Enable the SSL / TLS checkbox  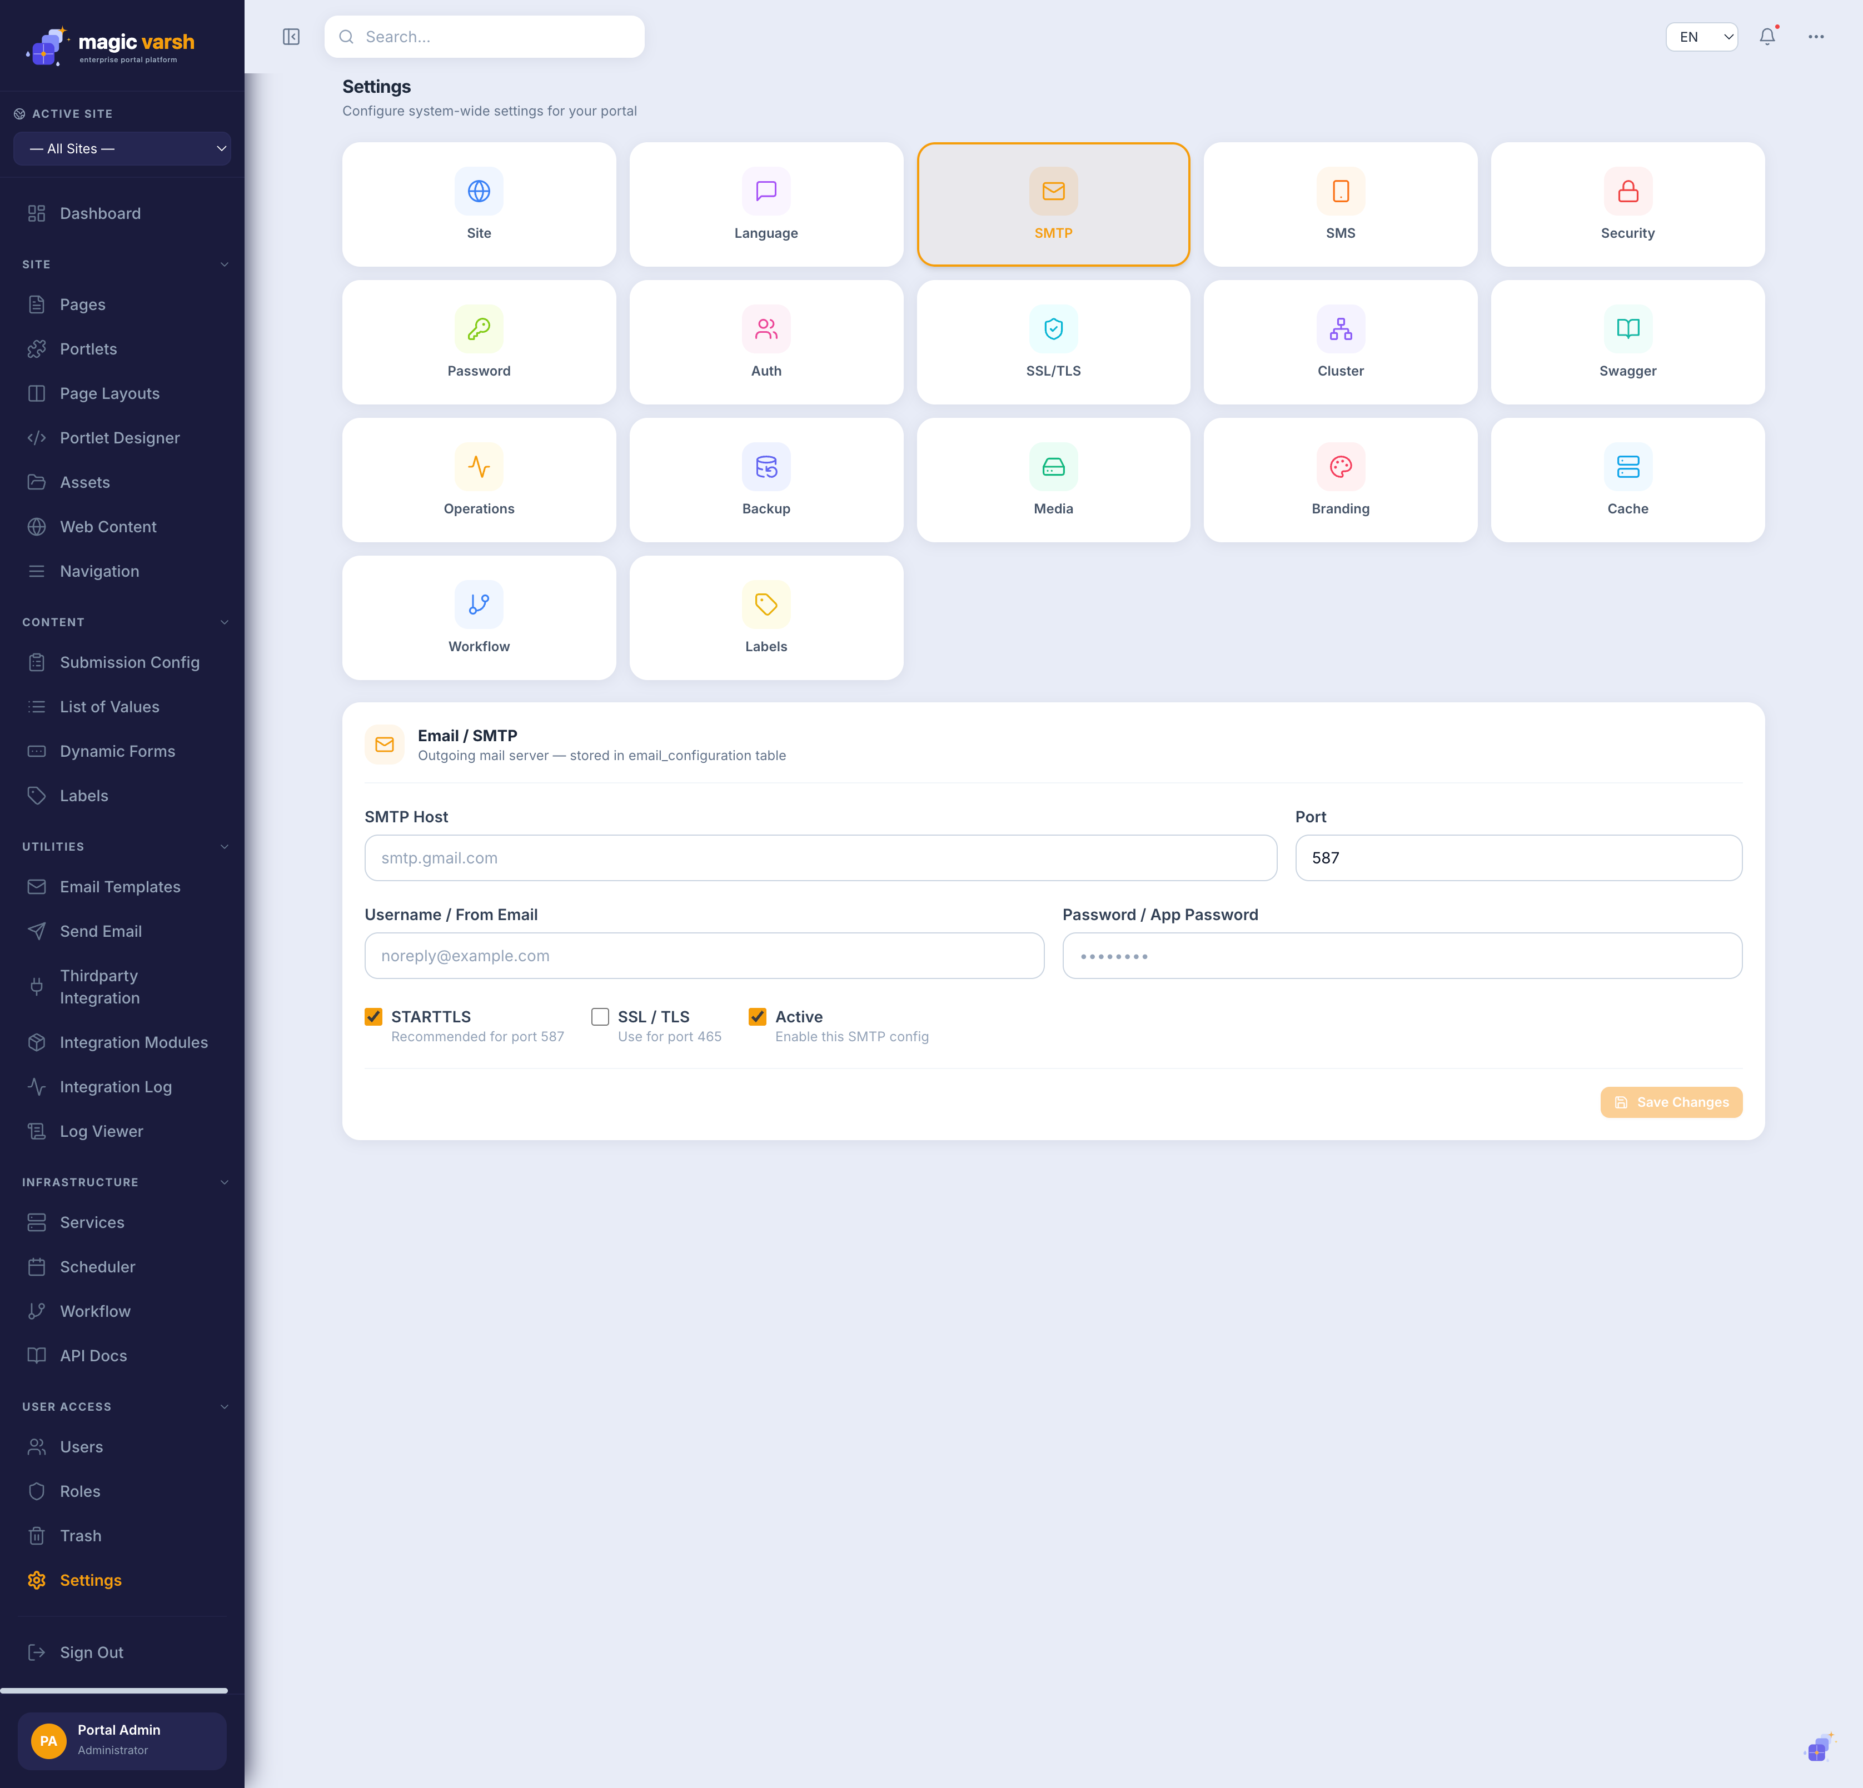click(x=600, y=1017)
